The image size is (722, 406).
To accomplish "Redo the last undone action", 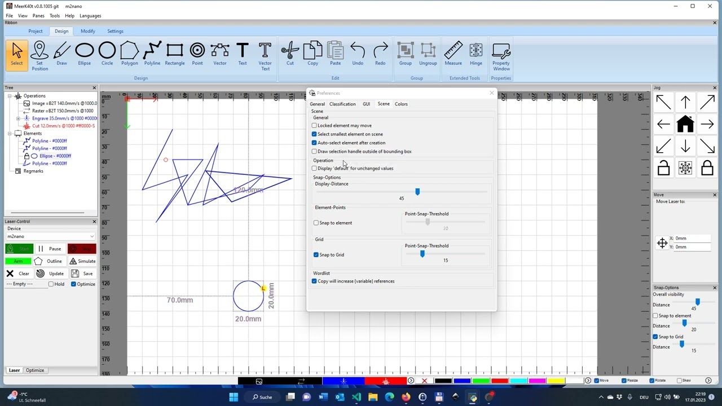I will [380, 55].
